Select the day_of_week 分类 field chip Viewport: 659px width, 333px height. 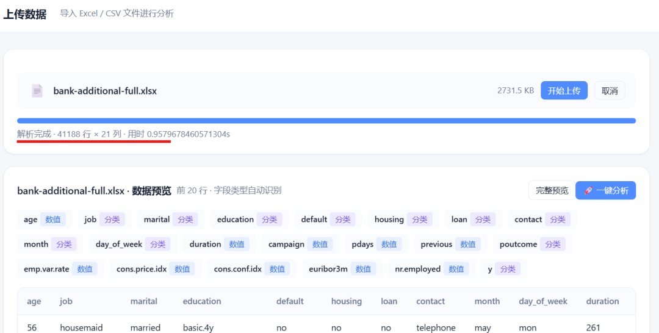pos(133,244)
